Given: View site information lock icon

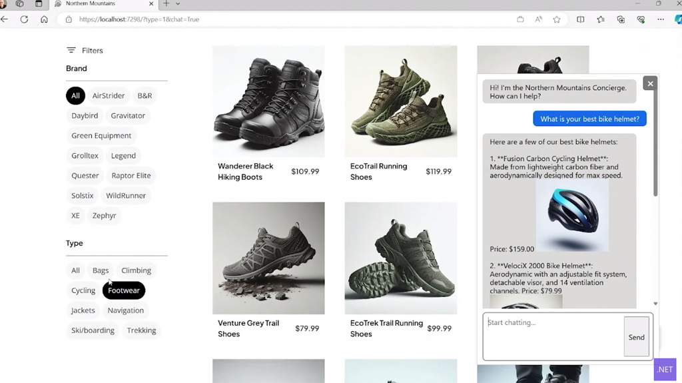Looking at the screenshot, I should 69,19.
